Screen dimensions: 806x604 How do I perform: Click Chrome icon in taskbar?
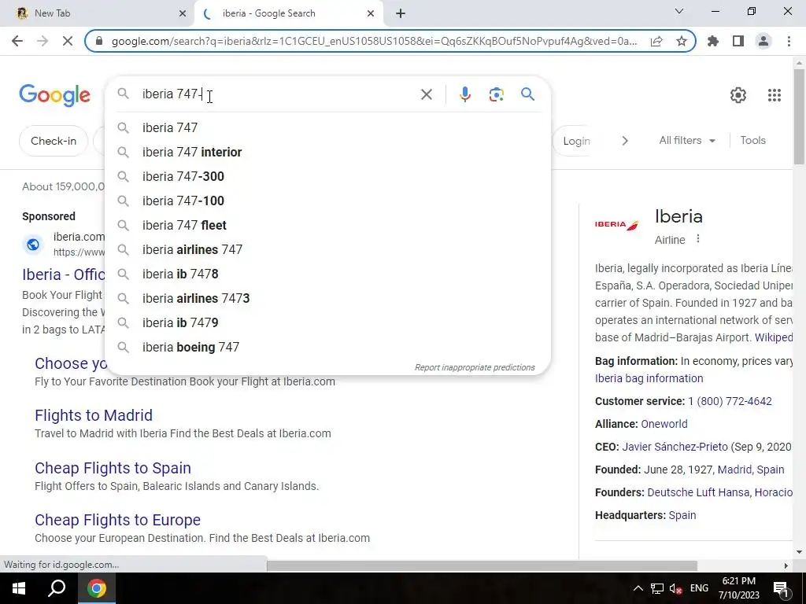point(97,588)
